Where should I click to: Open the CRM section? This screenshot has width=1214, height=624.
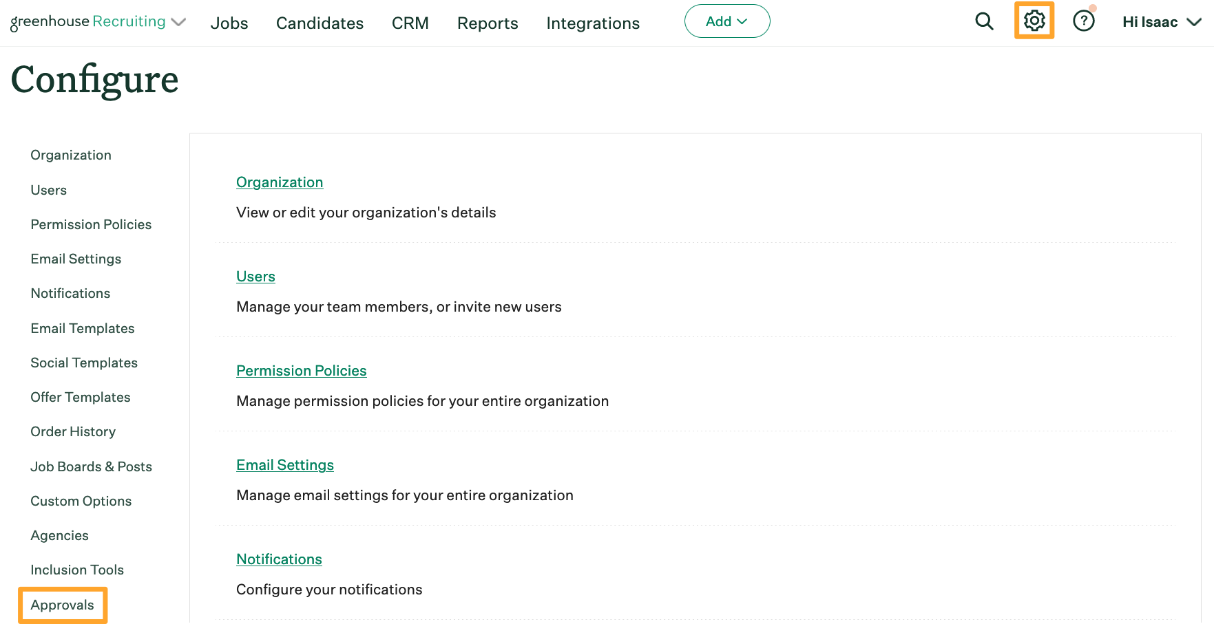point(410,23)
